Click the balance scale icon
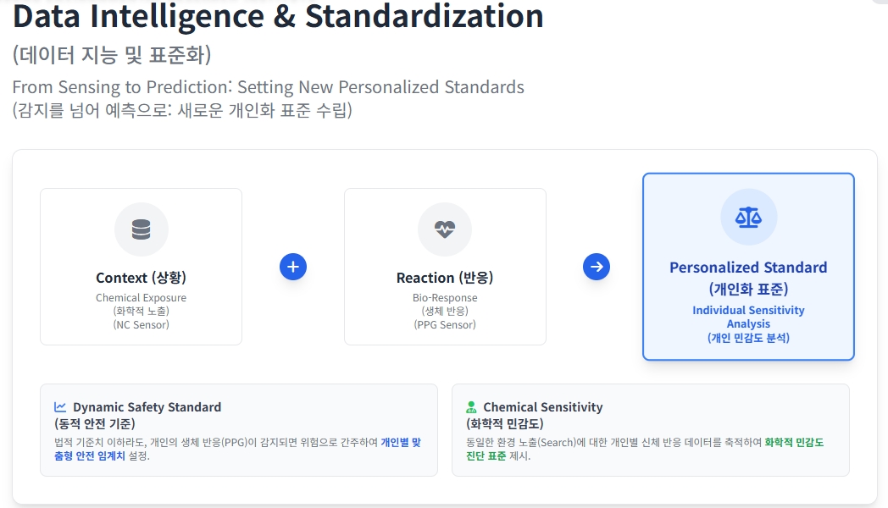888x508 pixels. [x=748, y=218]
